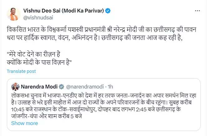Click the Translate post link
Viewport: 207px width, 136px height.
[21, 71]
